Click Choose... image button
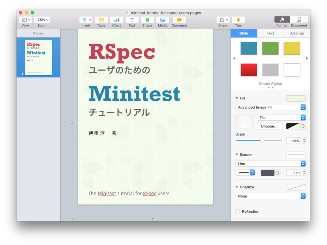This screenshot has height=245, width=327. pos(269,126)
